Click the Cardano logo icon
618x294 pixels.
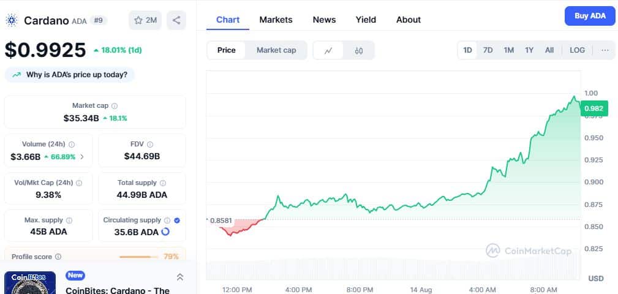(x=12, y=20)
